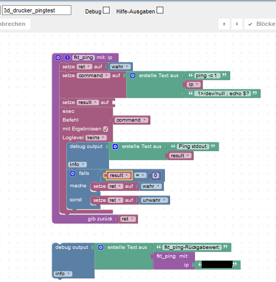Select the 'exec' label in the exec block

point(68,111)
